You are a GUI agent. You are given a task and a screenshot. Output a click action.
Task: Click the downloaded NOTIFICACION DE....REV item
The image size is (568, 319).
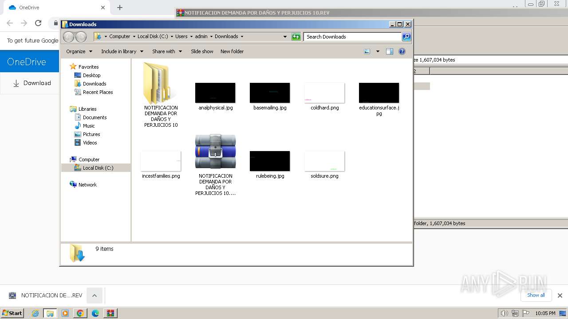click(45, 296)
